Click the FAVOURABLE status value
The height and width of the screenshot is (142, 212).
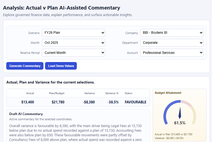(x=135, y=102)
